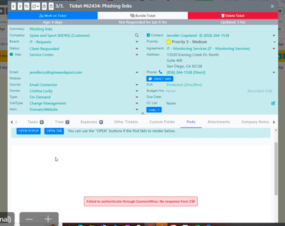The height and width of the screenshot is (226, 285).
Task: Click the info circle next to Site
Action: point(11,55)
